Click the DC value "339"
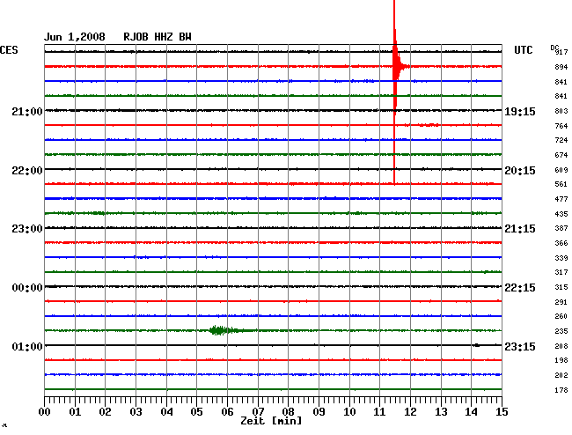 click(x=561, y=258)
